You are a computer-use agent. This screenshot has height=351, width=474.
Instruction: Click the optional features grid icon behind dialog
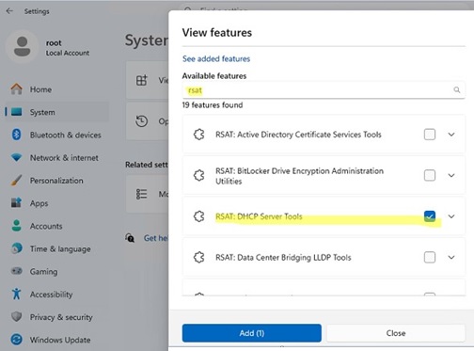[x=141, y=80]
